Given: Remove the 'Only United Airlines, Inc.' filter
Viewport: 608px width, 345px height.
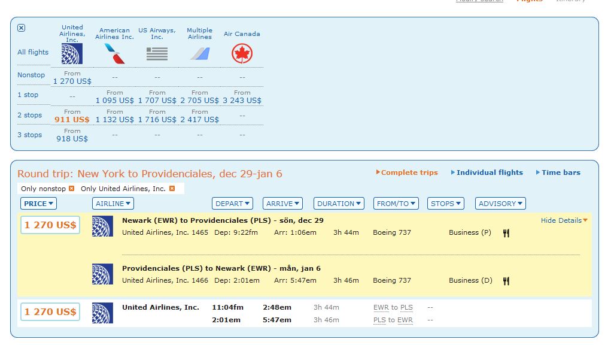Looking at the screenshot, I should 172,189.
